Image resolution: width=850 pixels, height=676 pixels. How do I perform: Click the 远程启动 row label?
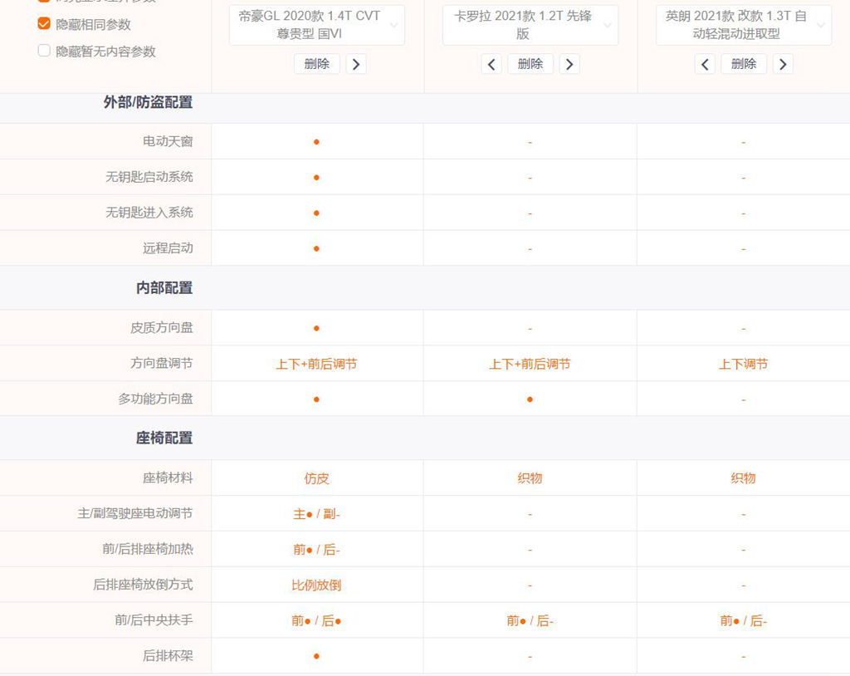pos(168,248)
